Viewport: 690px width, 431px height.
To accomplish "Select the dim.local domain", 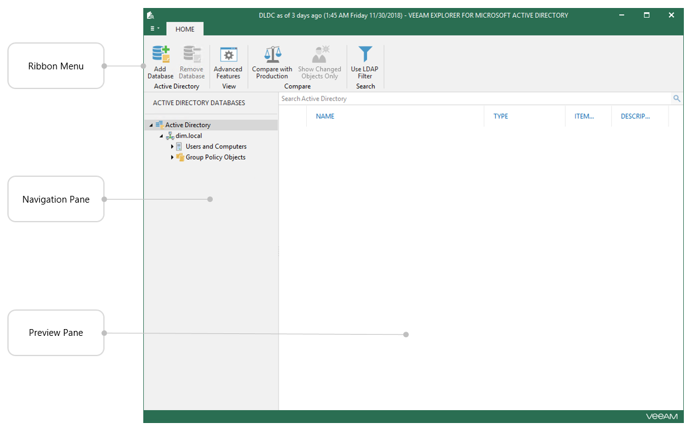I will tap(189, 136).
